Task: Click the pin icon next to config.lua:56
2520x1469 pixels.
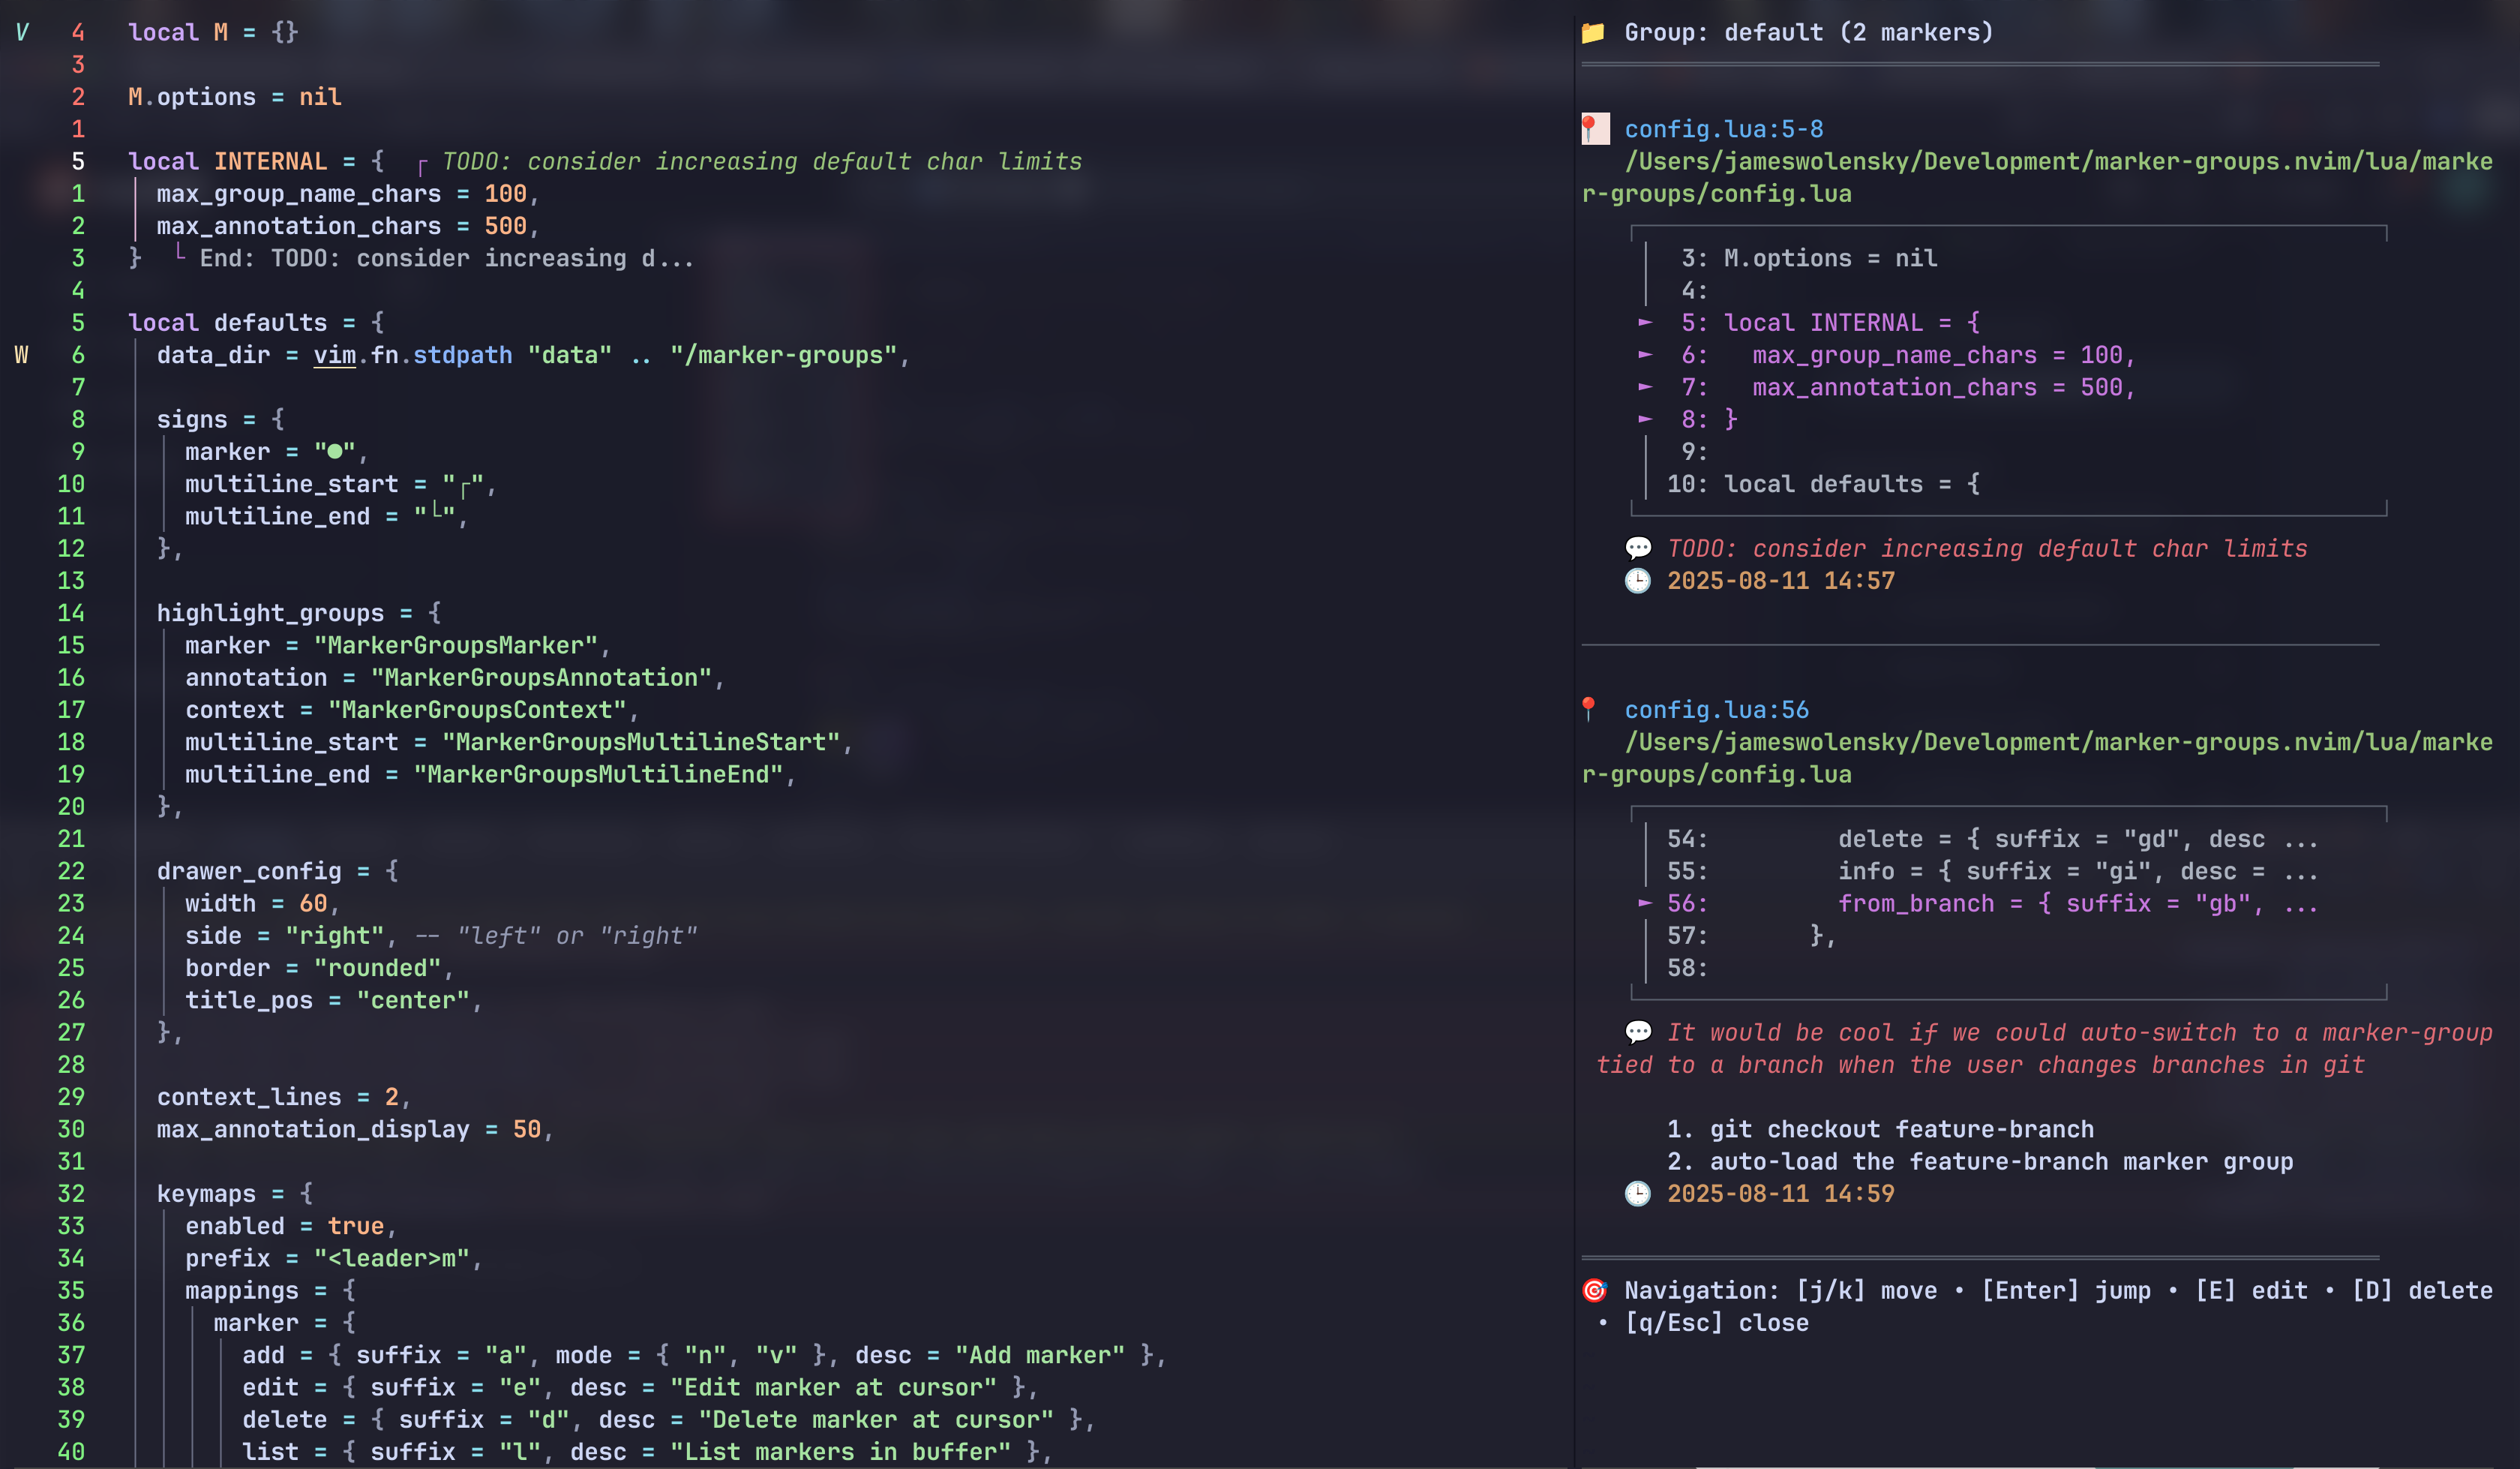Action: (1589, 710)
